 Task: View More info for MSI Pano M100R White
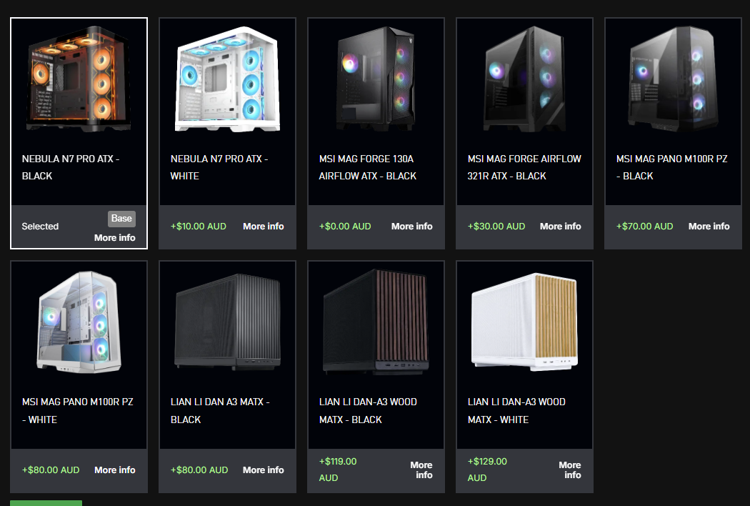[x=115, y=470]
